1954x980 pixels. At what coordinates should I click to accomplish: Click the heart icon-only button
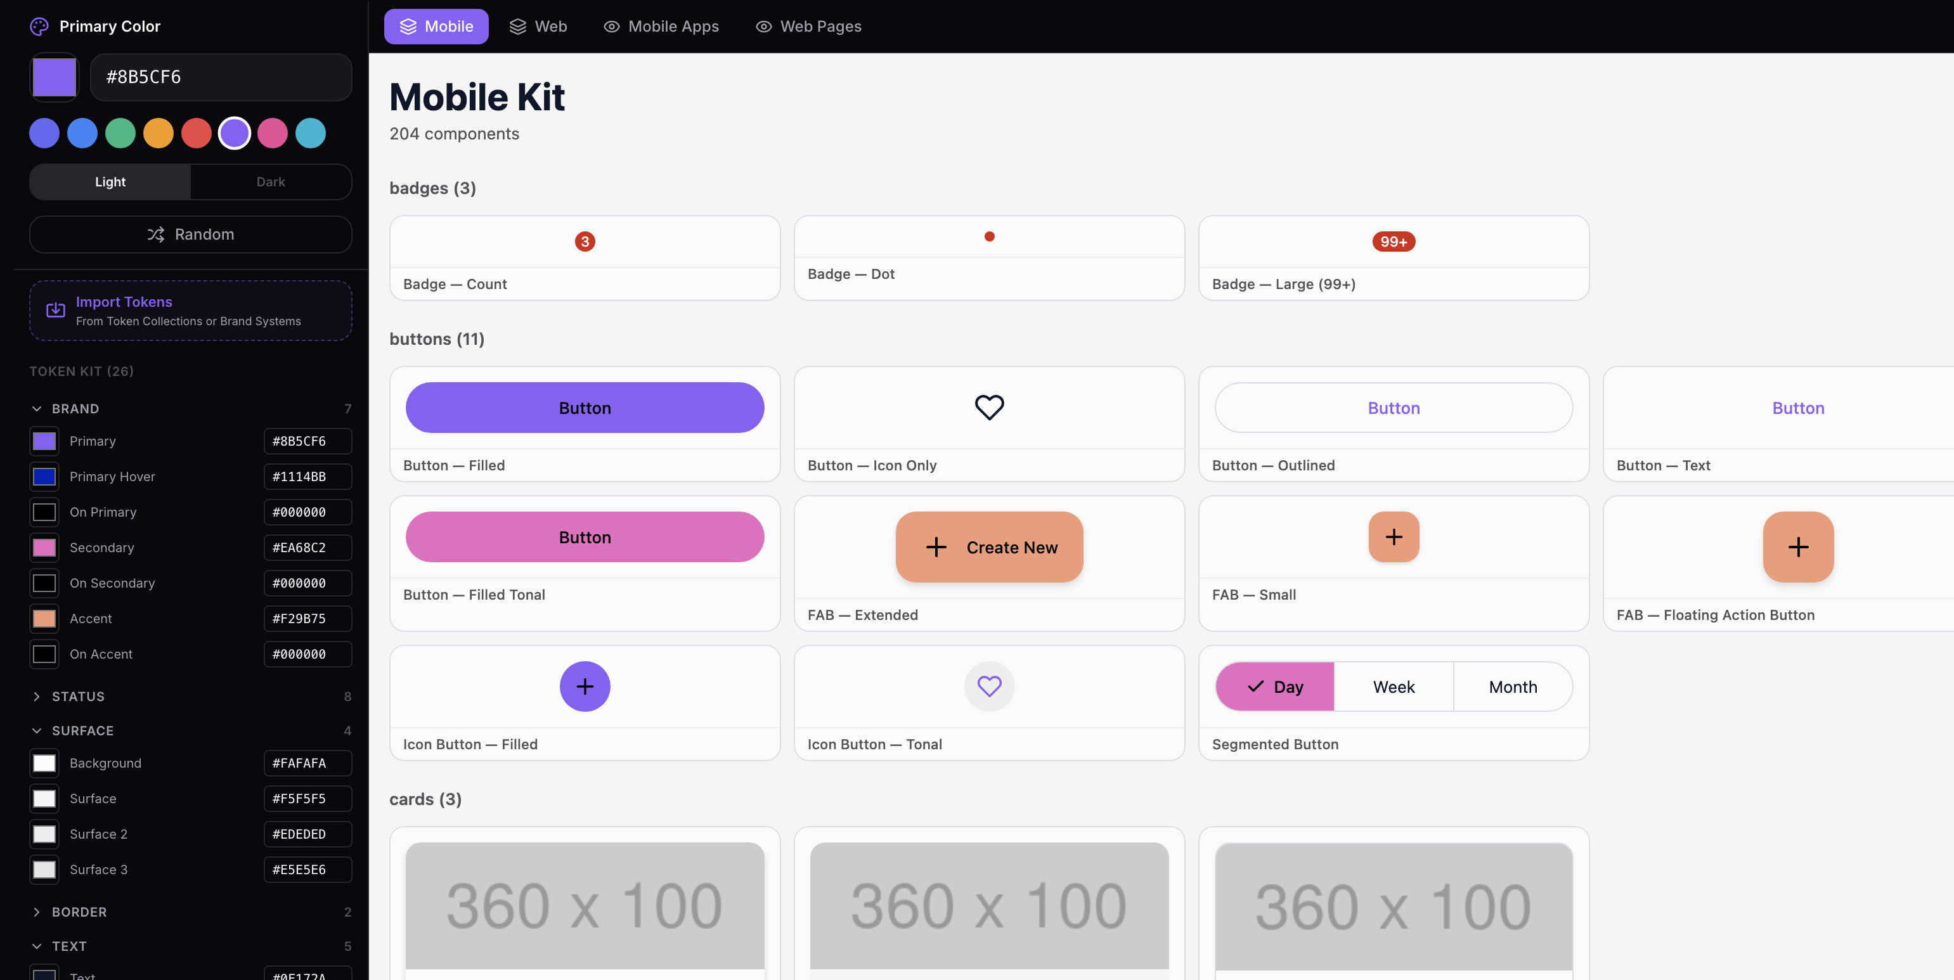point(988,408)
